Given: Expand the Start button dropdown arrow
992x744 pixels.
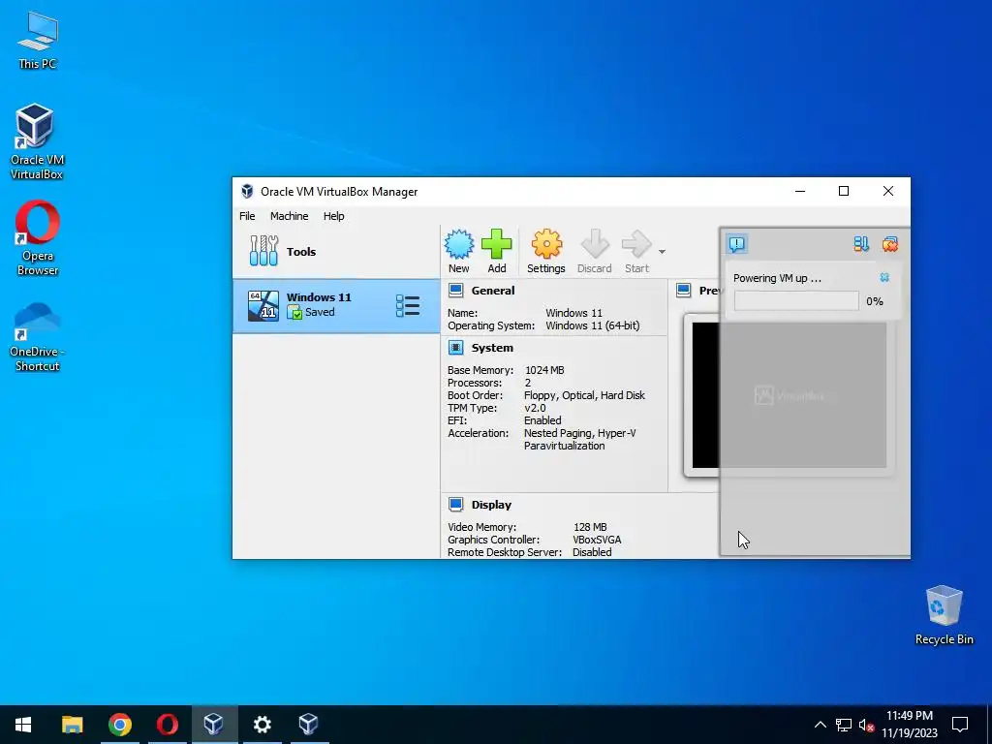Looking at the screenshot, I should coord(662,252).
